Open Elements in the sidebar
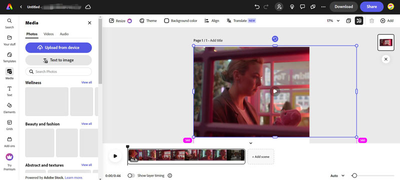This screenshot has width=400, height=180. [x=9, y=108]
